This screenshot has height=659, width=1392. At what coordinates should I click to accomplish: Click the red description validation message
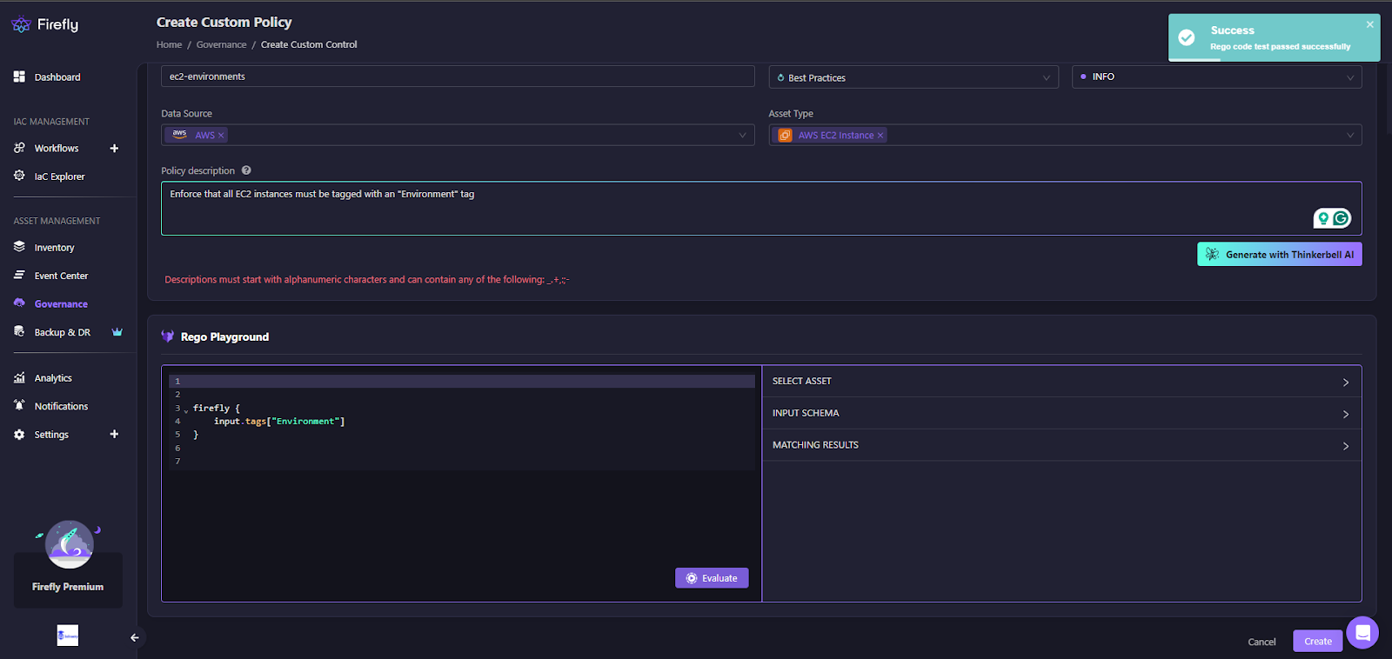[x=367, y=280]
